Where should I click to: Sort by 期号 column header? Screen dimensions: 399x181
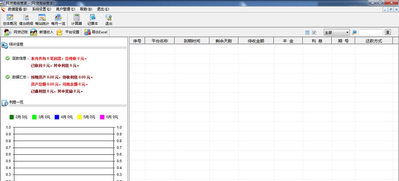(343, 41)
